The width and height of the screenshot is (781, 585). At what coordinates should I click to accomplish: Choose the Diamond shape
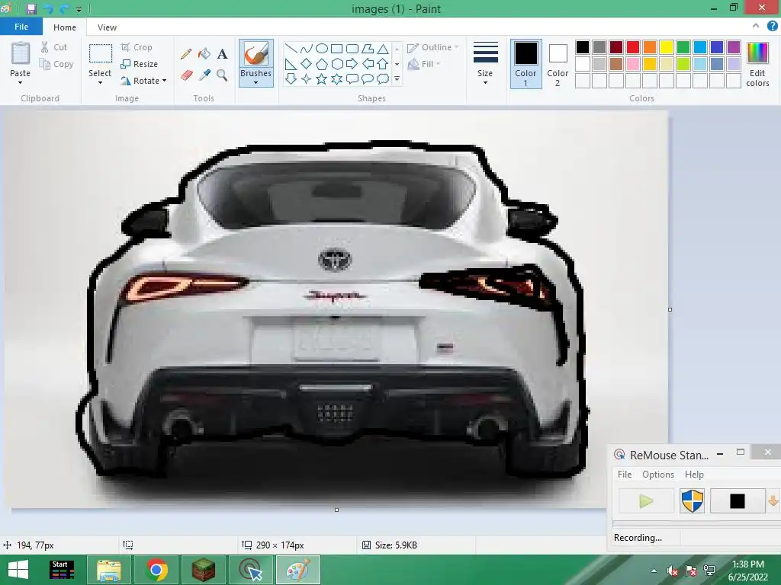coord(307,64)
